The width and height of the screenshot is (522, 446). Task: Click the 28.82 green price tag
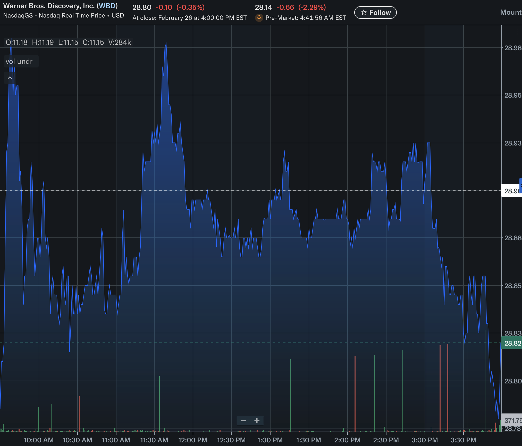512,343
